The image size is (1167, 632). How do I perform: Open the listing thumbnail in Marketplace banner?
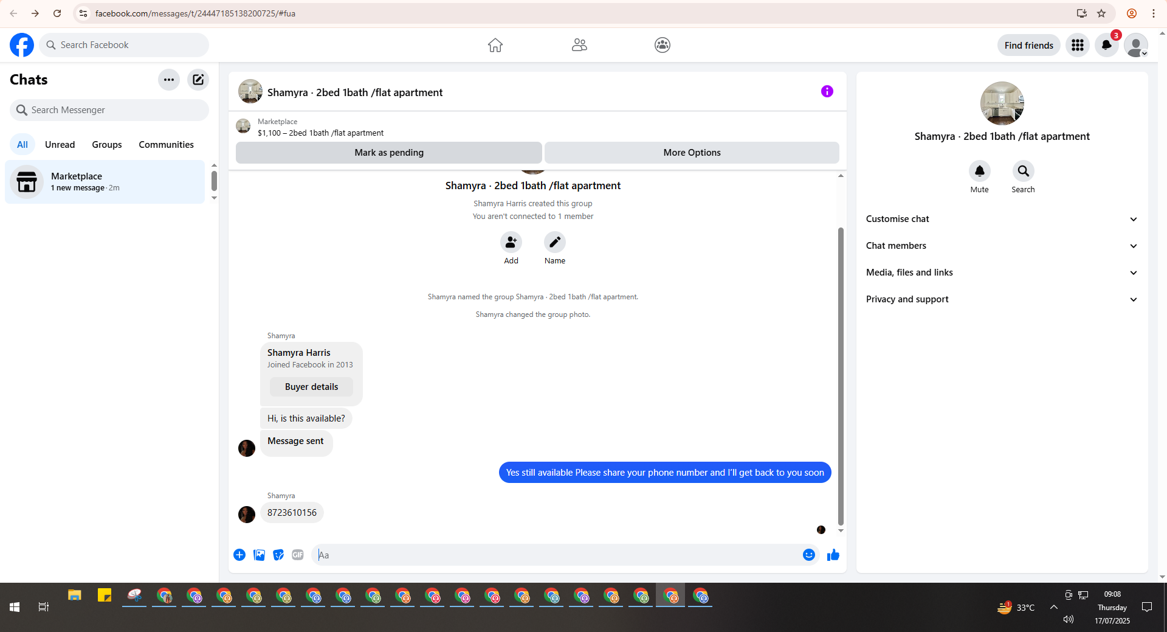(x=243, y=126)
